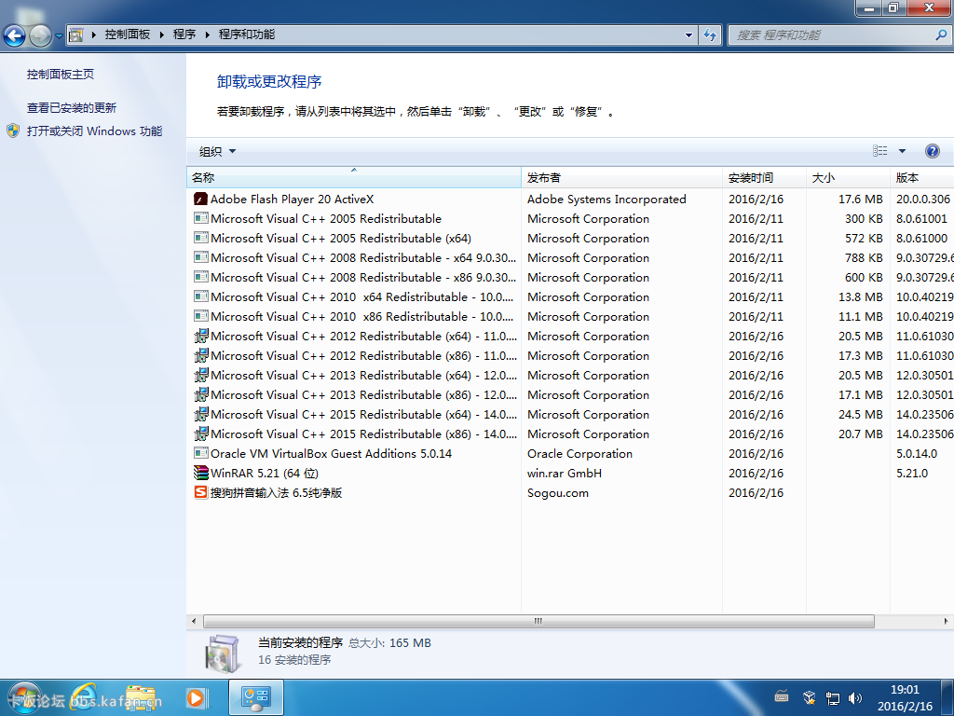Click Sogou.com publisher cell
This screenshot has height=716, width=954.
pyautogui.click(x=558, y=493)
